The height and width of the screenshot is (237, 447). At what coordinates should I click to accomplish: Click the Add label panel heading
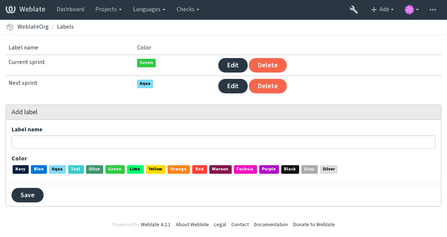tap(223, 112)
